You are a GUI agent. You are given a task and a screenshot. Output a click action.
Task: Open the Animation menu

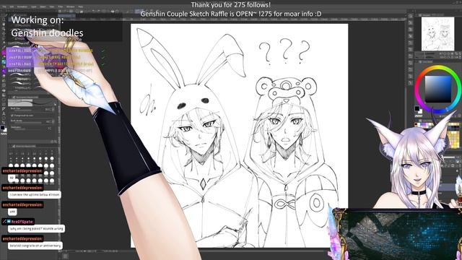tap(22, 6)
